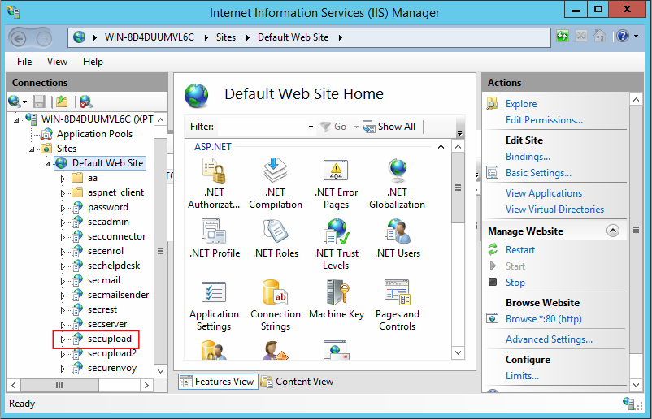This screenshot has width=652, height=419.
Task: Open the .NET Authorization Rules icon
Action: click(214, 171)
